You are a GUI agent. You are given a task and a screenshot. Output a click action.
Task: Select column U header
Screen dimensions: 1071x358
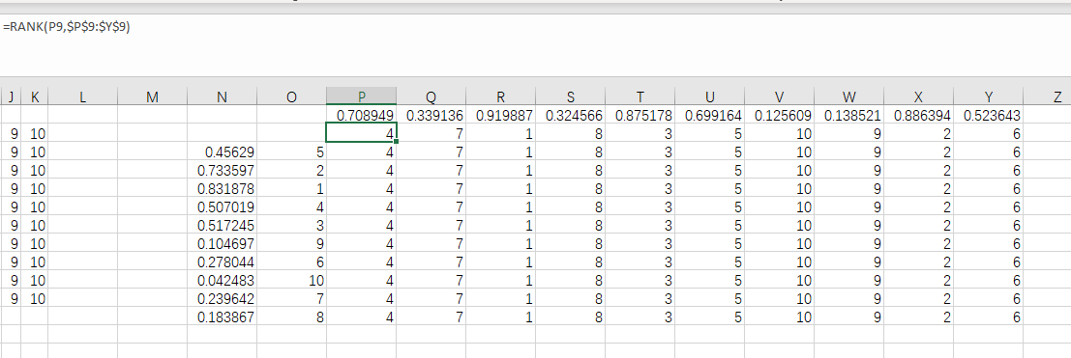[710, 96]
